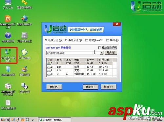The width and height of the screenshot is (164, 122).
Task: Click the 还原 column header
Action: click(51, 60)
